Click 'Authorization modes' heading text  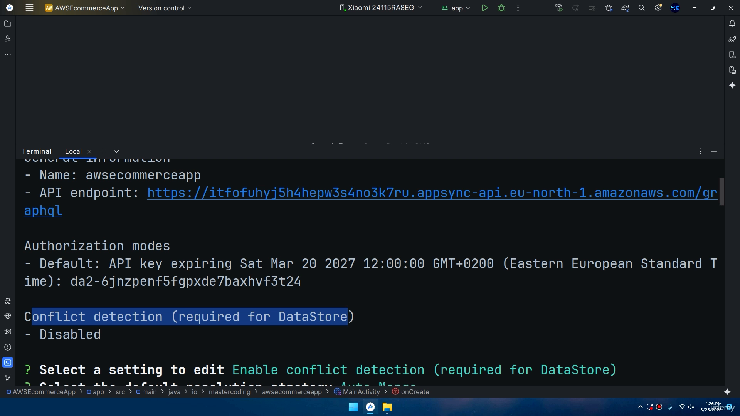pos(97,246)
